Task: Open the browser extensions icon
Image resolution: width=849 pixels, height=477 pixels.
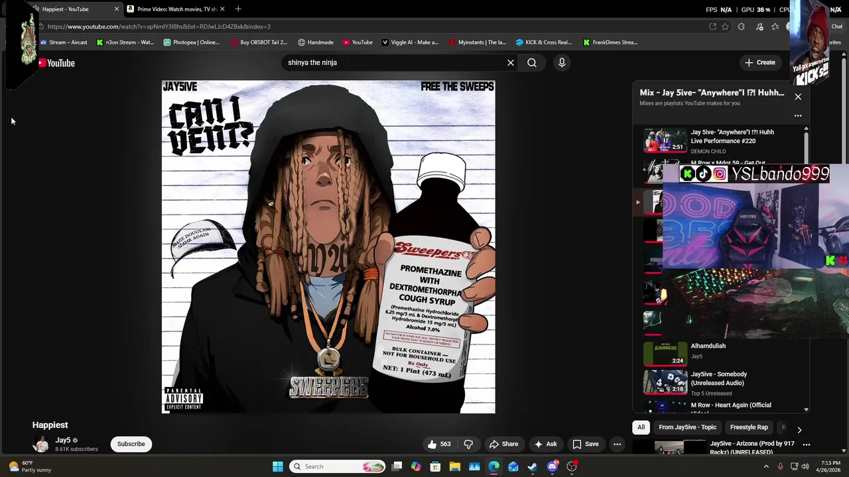Action: (741, 26)
